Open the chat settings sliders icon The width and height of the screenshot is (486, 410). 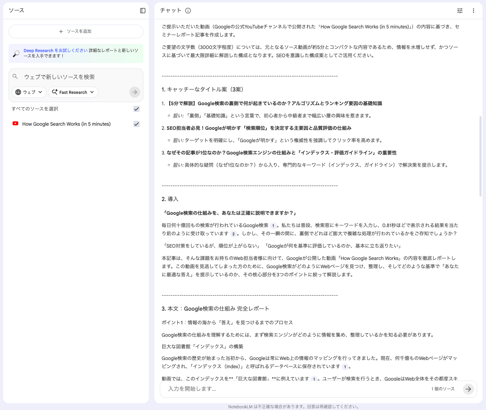click(460, 11)
